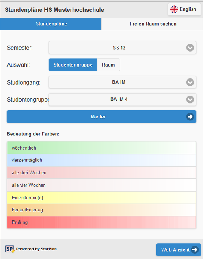The width and height of the screenshot is (203, 259).
Task: Click the green wöchentlich color row
Action: pyautogui.click(x=101, y=148)
